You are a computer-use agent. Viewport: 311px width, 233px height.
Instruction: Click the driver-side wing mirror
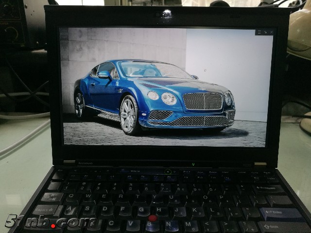[104, 75]
